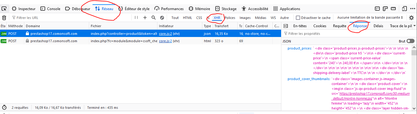Click the measure ruler tool icon
Screen dimensions: 417x114
click(393, 9)
